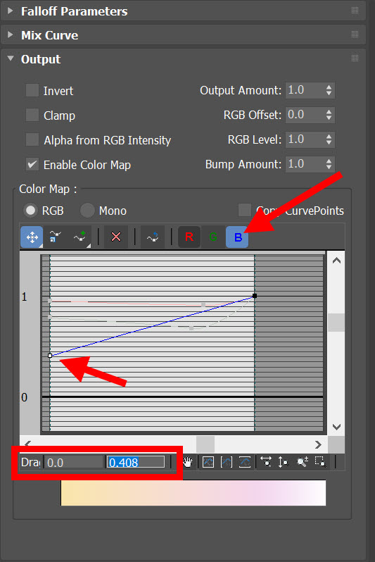
Task: Select the blue curve's upper-right point
Action: [x=255, y=296]
